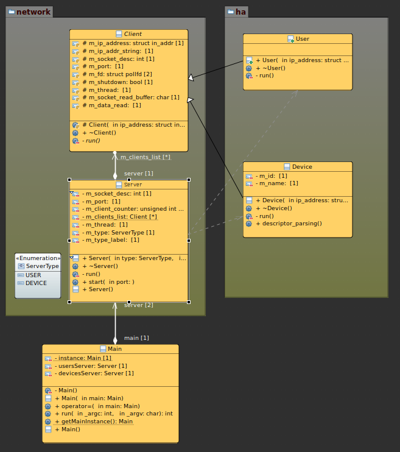Click the Device class icon in header
The image size is (400, 452).
pos(287,167)
